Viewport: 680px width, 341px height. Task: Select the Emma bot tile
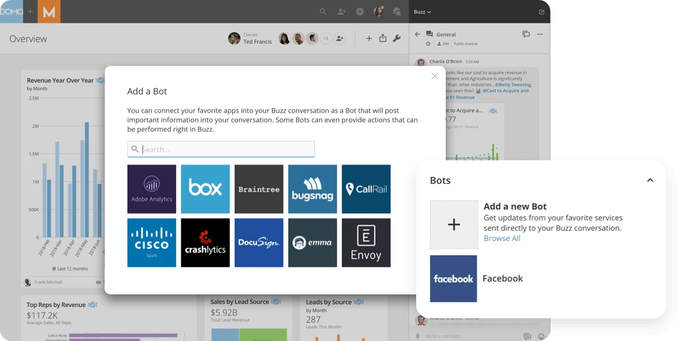312,243
